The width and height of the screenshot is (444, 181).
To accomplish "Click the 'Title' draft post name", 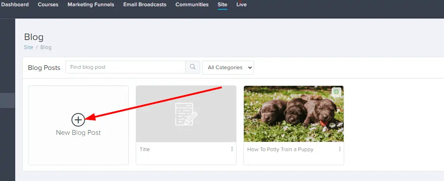I will (145, 150).
